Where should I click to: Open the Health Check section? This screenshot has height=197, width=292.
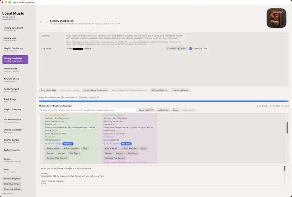[x=15, y=70]
